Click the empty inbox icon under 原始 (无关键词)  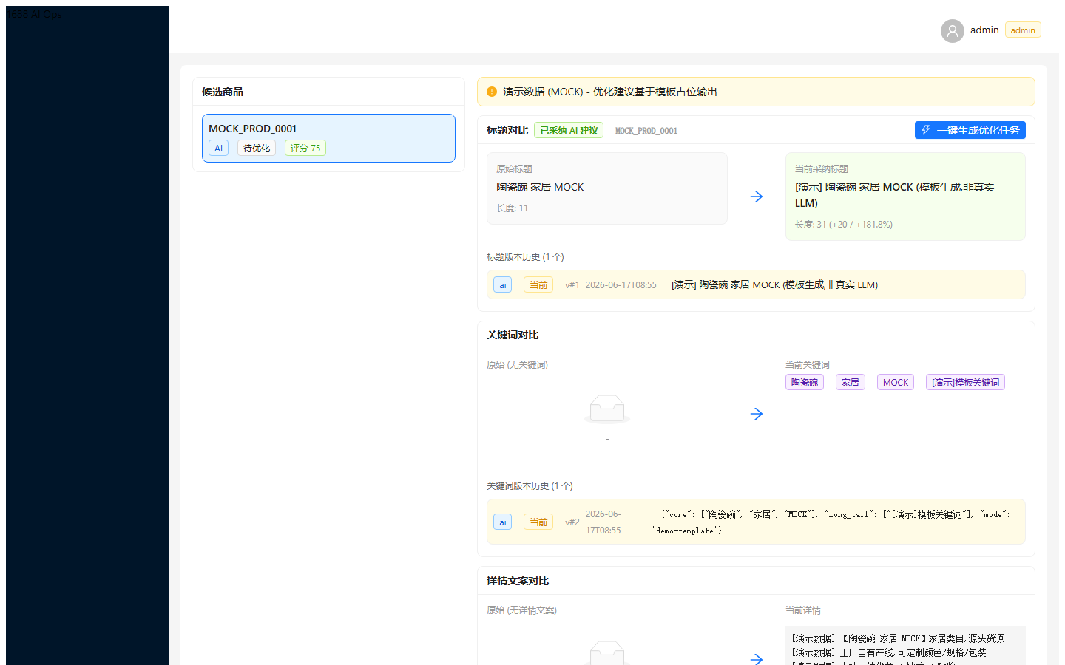607,409
